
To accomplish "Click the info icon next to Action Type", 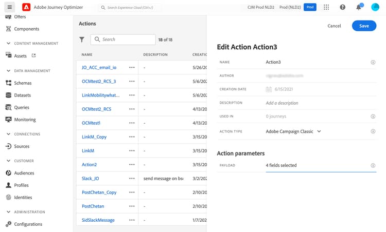I will pos(373,131).
